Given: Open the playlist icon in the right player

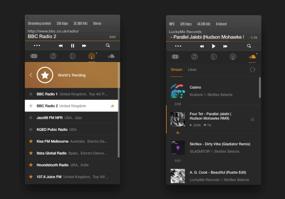Looking at the screenshot, I should pos(214,57).
